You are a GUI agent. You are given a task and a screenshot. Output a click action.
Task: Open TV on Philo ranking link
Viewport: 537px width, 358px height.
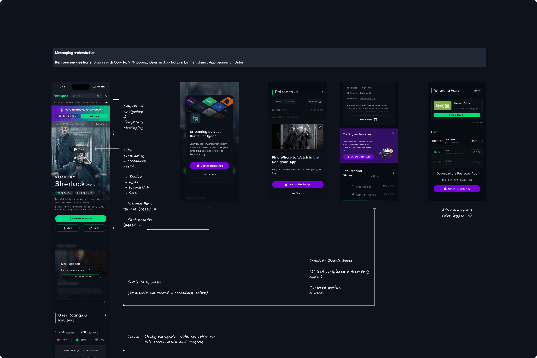(366, 88)
